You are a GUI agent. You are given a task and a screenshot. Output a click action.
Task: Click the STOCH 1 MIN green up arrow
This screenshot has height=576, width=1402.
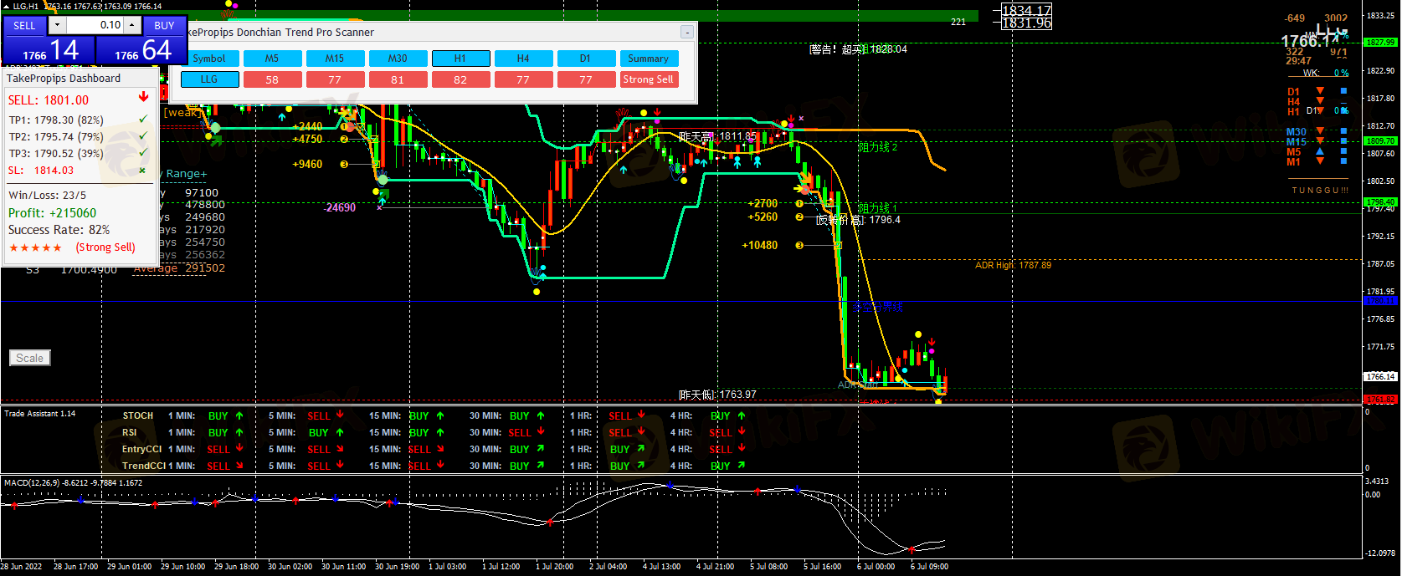[239, 415]
